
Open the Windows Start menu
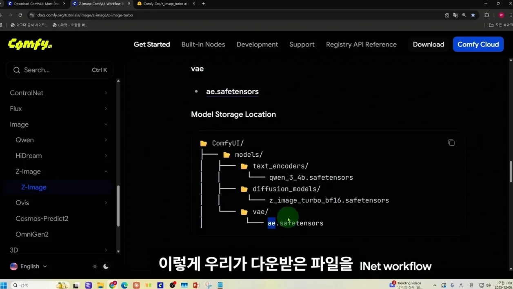pos(4,285)
